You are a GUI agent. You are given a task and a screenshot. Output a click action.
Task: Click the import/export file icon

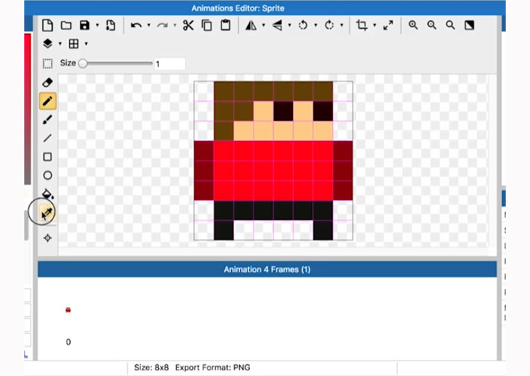(x=110, y=25)
